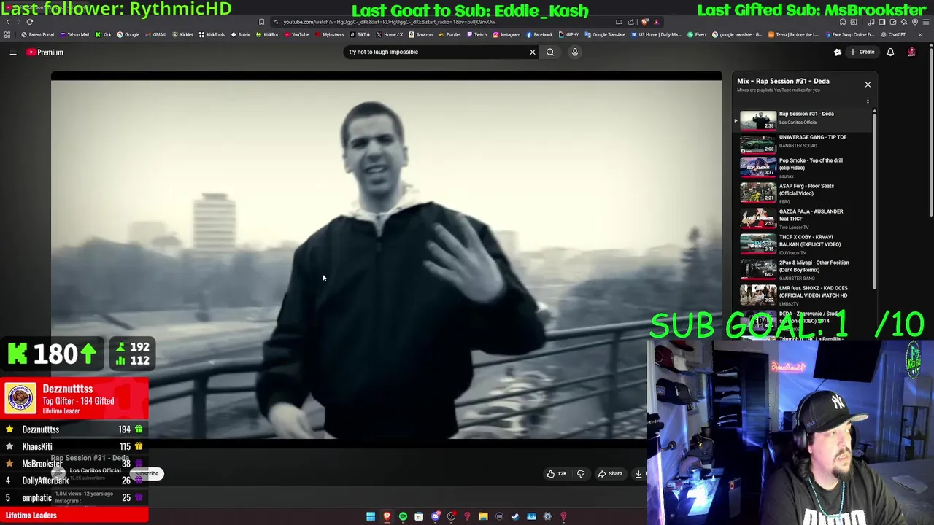This screenshot has height=525, width=934.
Task: Subscribe to Los Carlitos Official
Action: [147, 474]
